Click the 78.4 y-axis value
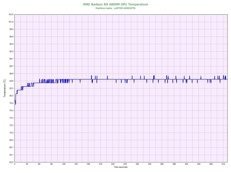Image resolution: width=231 pixels, height=173 pixels. 11,103
